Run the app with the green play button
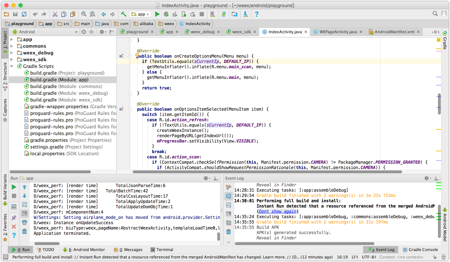The width and height of the screenshot is (450, 262). [x=157, y=14]
